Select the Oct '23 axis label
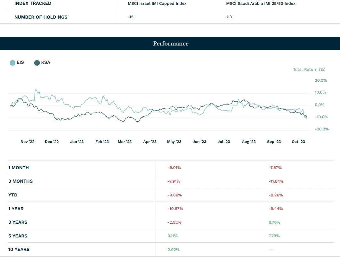This screenshot has height=257, width=340. coord(298,141)
